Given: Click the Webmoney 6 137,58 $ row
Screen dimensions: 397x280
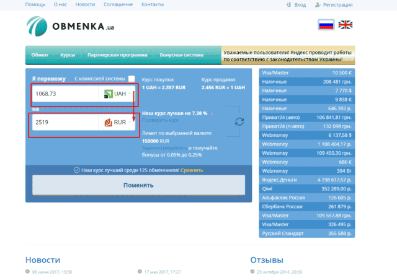Looking at the screenshot, I should (x=307, y=135).
